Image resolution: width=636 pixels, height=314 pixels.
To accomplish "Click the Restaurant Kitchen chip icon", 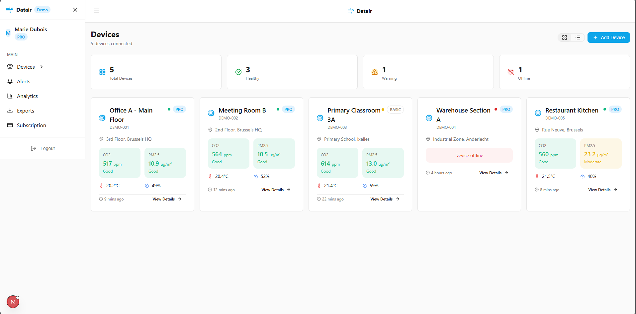I will (x=538, y=113).
